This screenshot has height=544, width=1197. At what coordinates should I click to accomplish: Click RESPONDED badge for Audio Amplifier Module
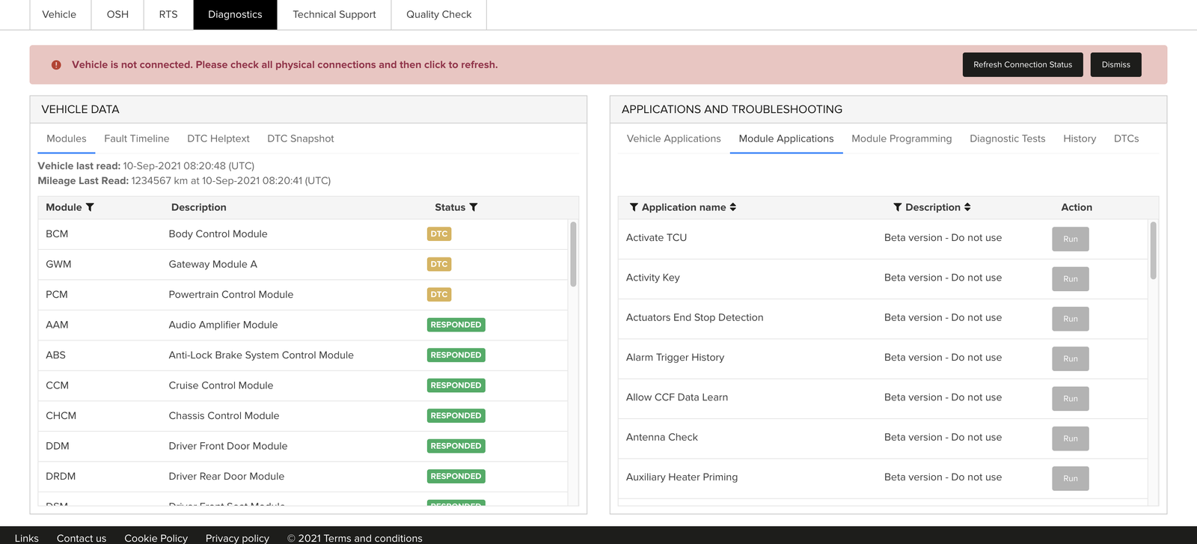click(x=456, y=325)
